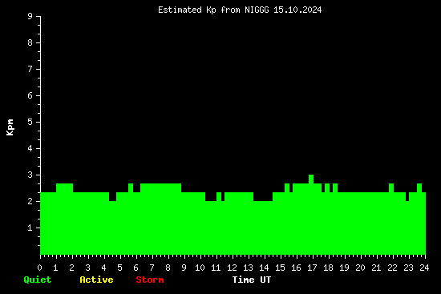
Task: Click the Kp value 7 label
Action: tap(30, 69)
